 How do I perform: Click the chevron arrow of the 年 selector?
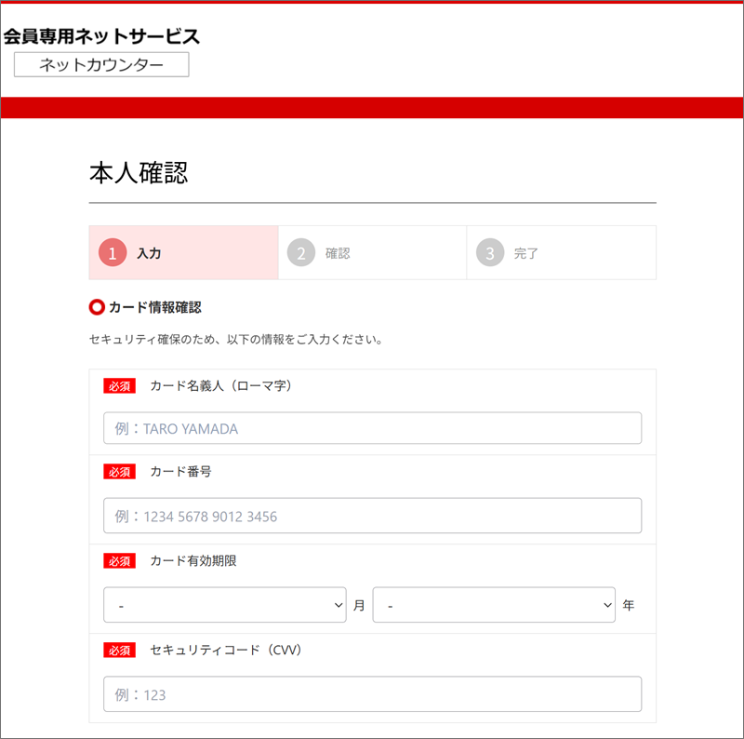coord(607,605)
